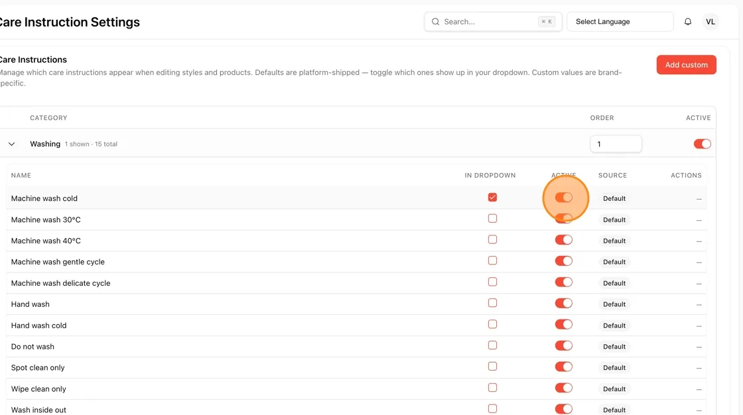Click the Wipe clean only name
The height and width of the screenshot is (415, 743).
38,389
